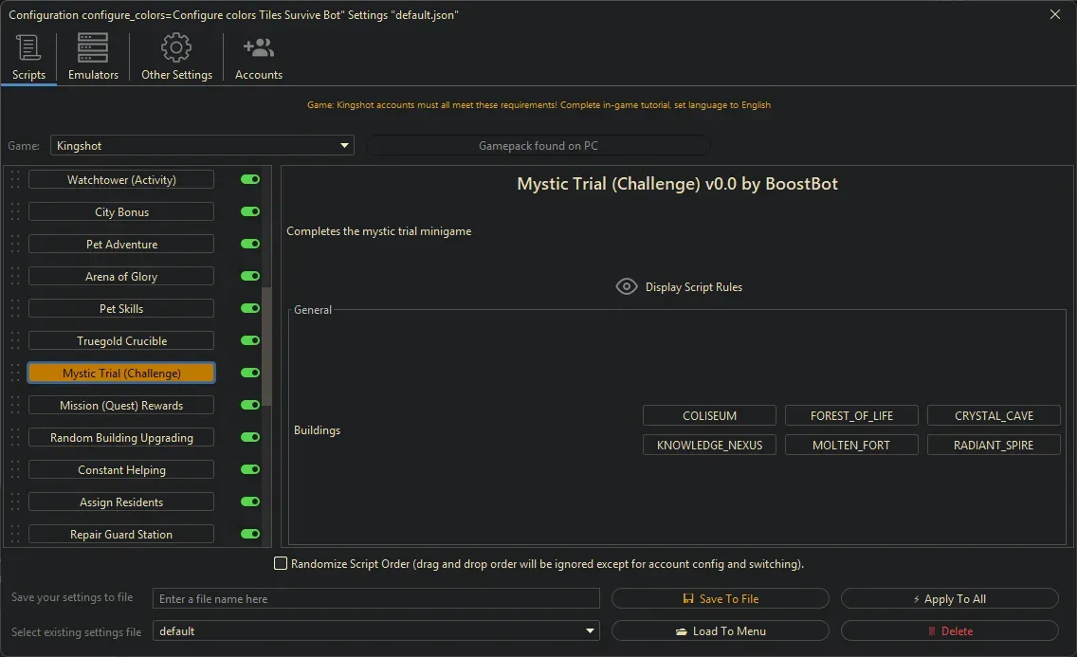Viewport: 1077px width, 657px height.
Task: Click the Other Settings gear icon
Action: coord(175,46)
